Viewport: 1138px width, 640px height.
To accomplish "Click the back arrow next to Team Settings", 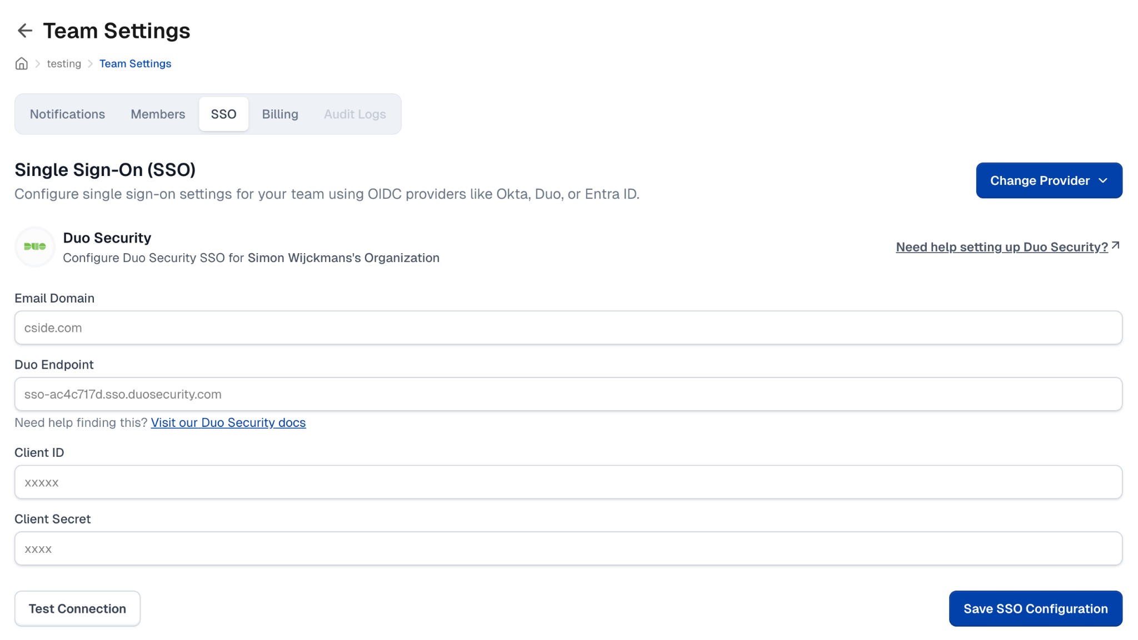I will (x=24, y=31).
